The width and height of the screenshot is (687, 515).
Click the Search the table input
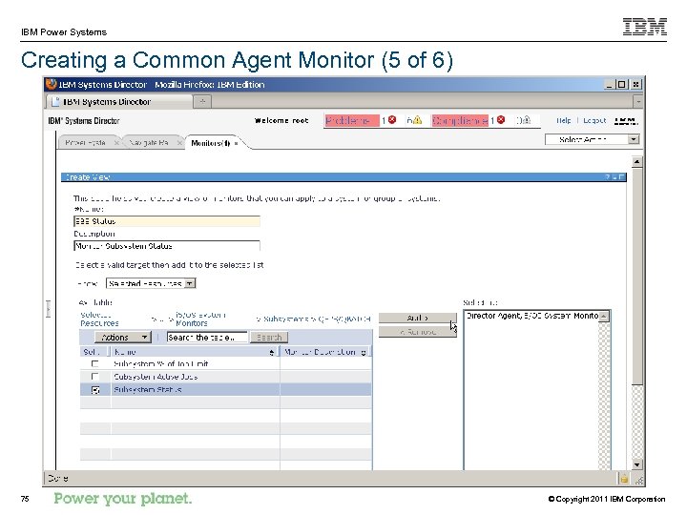coord(207,338)
